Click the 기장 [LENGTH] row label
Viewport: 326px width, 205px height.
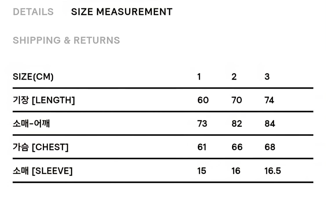(44, 100)
